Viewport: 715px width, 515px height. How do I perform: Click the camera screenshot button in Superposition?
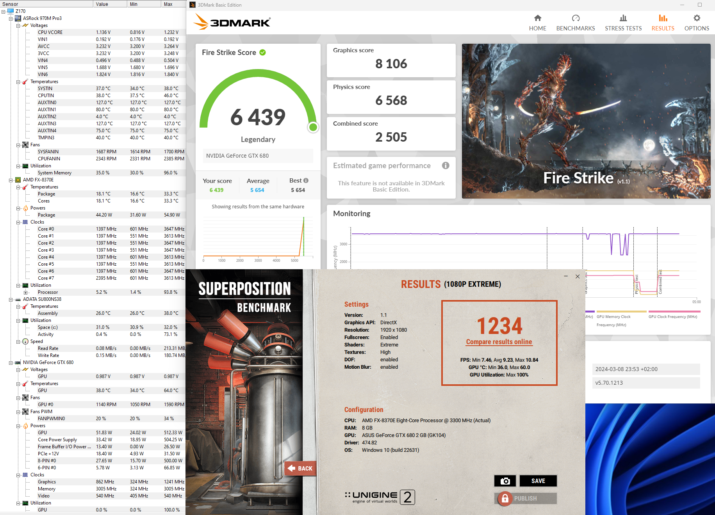click(505, 481)
